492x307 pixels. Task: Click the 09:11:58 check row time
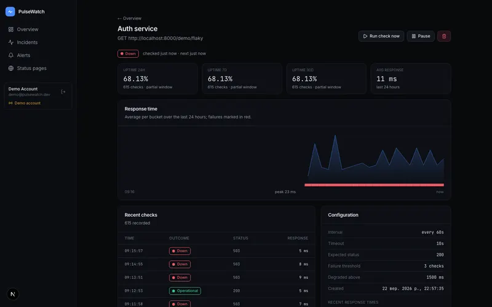coord(133,304)
